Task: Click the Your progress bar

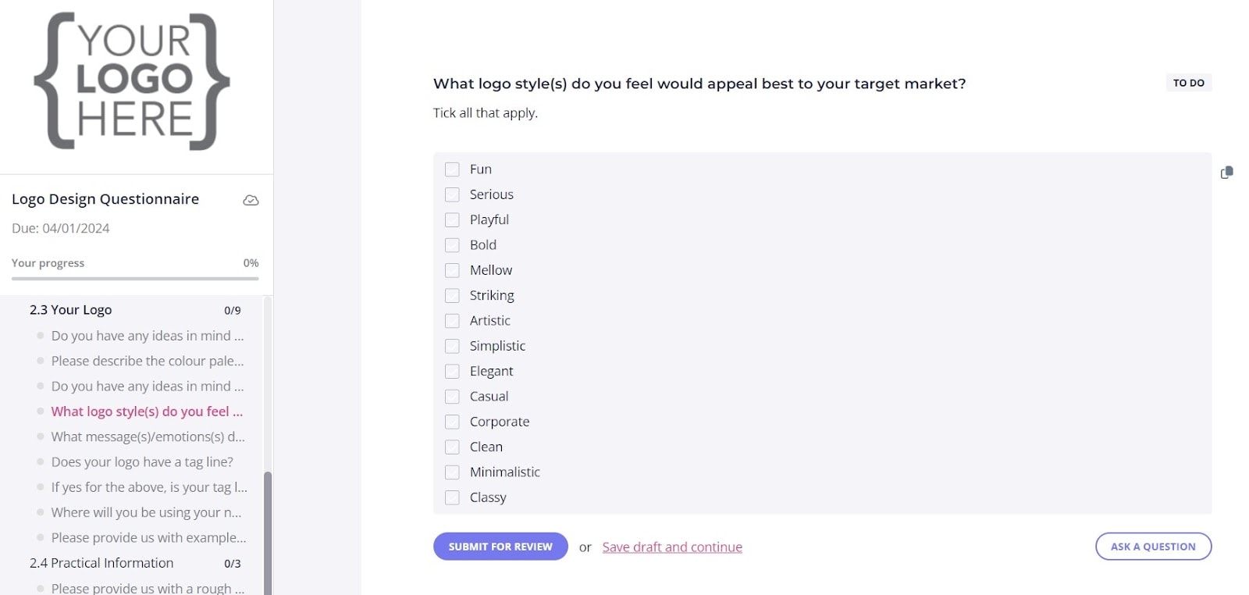Action: [x=134, y=279]
